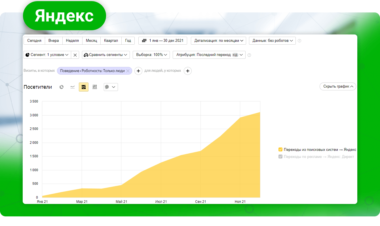The image size is (380, 226).
Task: Remove the 'Только люди' filter chip
Action: pos(128,71)
